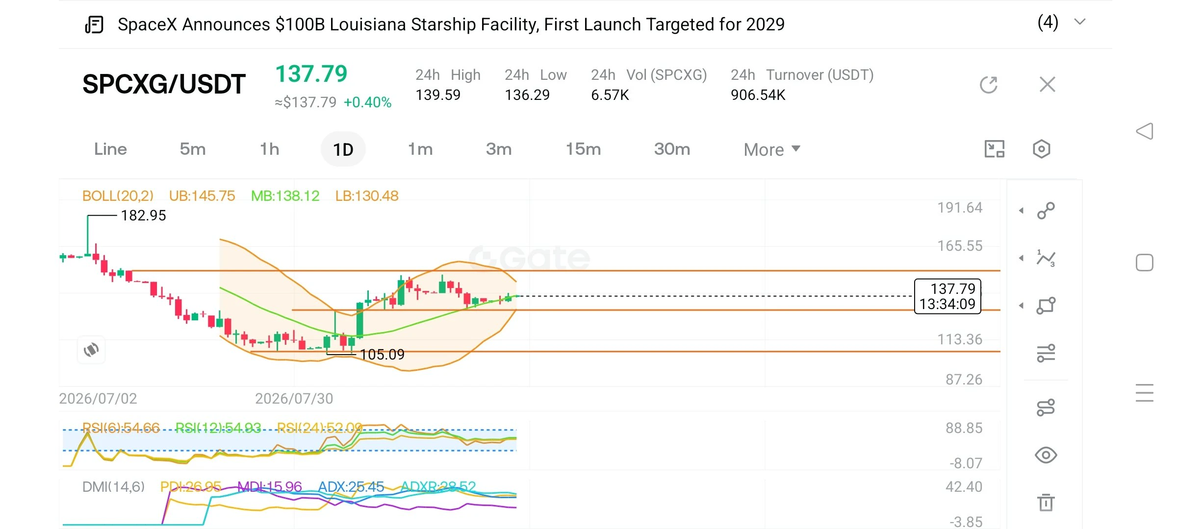Select the 15m timeframe tab
The height and width of the screenshot is (529, 1177).
click(x=583, y=149)
